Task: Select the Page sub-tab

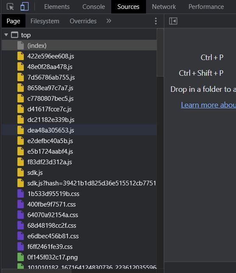Action: click(13, 21)
